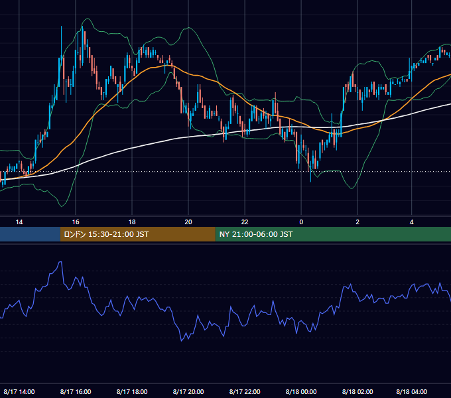Click the 8/18 02:00 date label
Image resolution: width=451 pixels, height=398 pixels.
[357, 391]
